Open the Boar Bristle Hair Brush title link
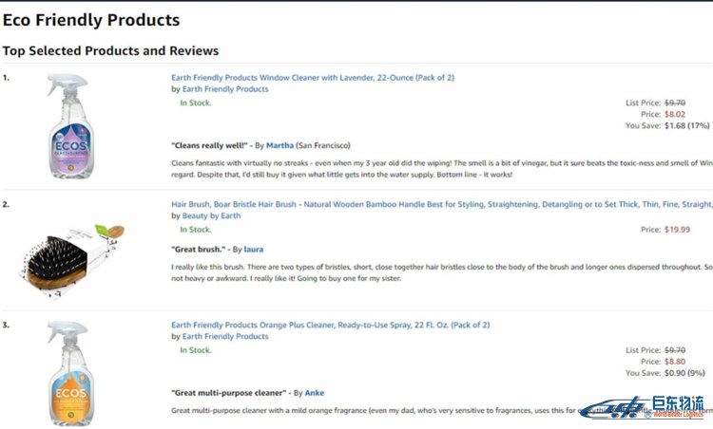The image size is (713, 429). tap(441, 204)
